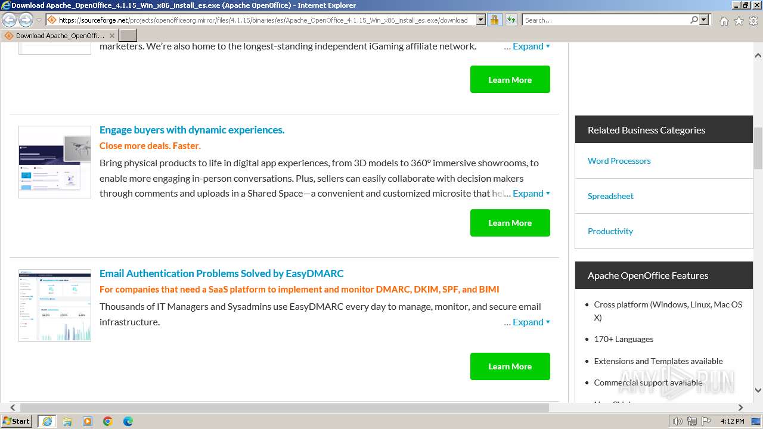Expand the dynamic experiences ad description
The height and width of the screenshot is (429, 763).
(531, 193)
